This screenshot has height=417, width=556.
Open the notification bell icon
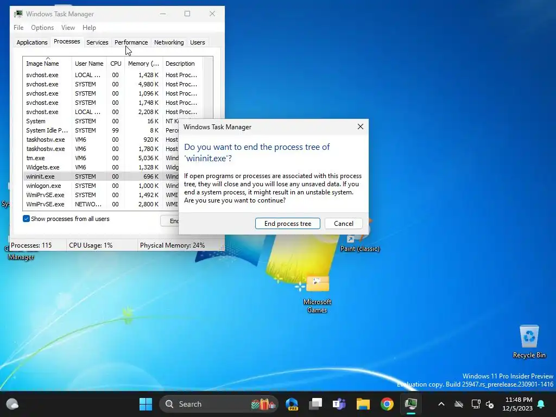[x=541, y=404]
